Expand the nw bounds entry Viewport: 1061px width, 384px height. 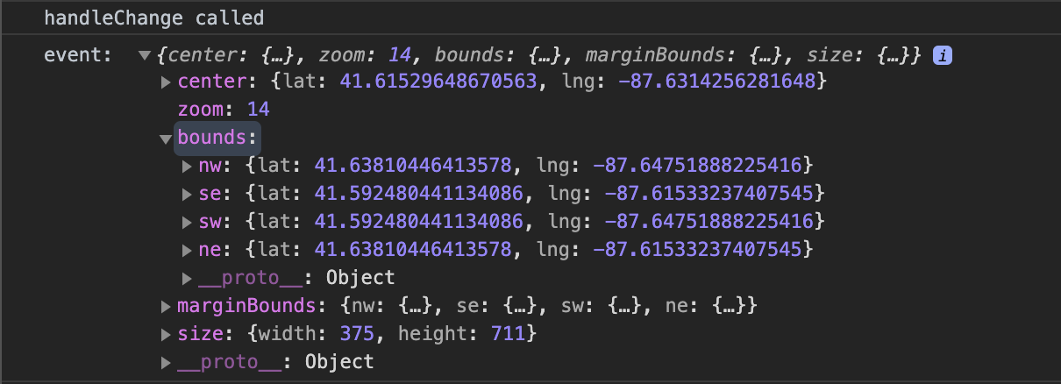187,166
